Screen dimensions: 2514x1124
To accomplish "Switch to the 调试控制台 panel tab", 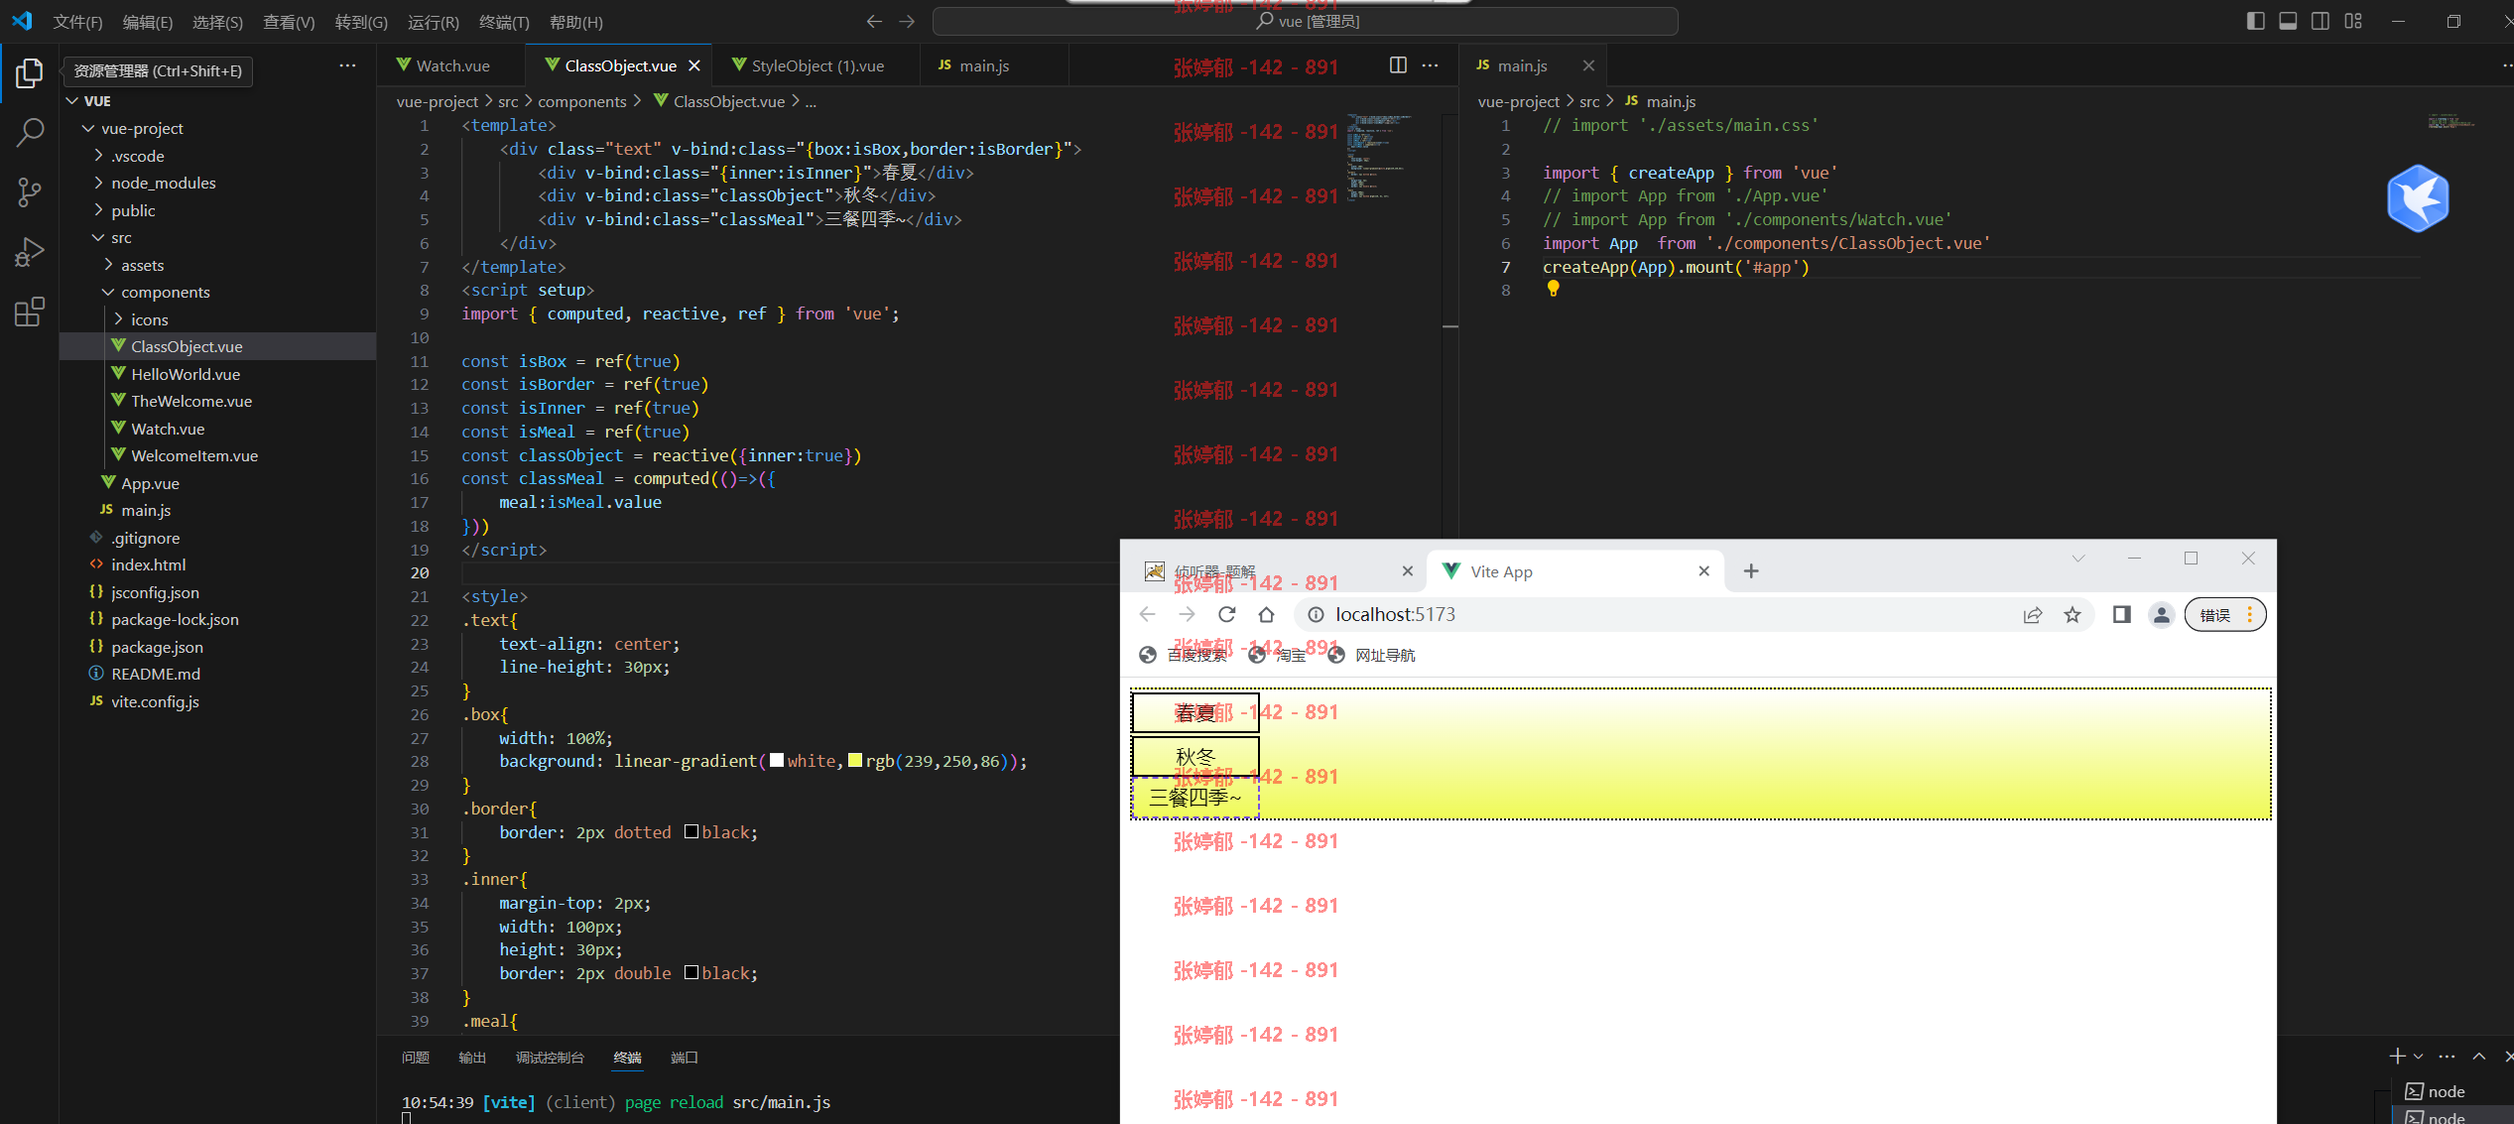I will (550, 1058).
